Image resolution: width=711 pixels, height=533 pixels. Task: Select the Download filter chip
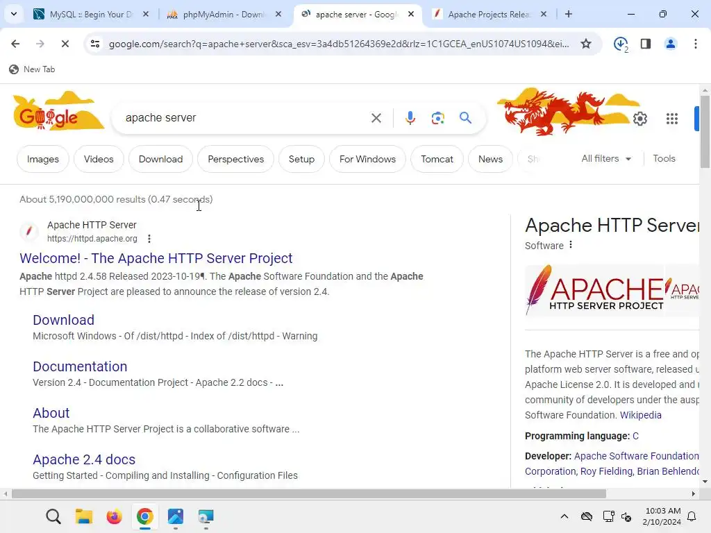160,159
